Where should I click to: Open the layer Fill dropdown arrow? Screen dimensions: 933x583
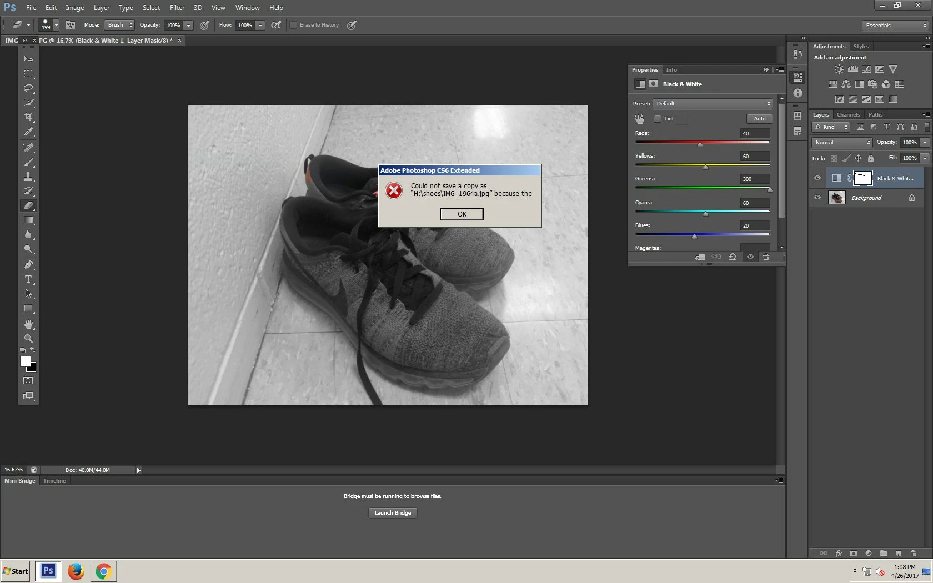click(x=925, y=158)
